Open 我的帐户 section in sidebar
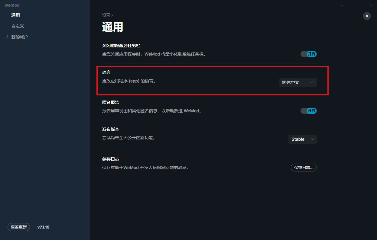 click(20, 37)
